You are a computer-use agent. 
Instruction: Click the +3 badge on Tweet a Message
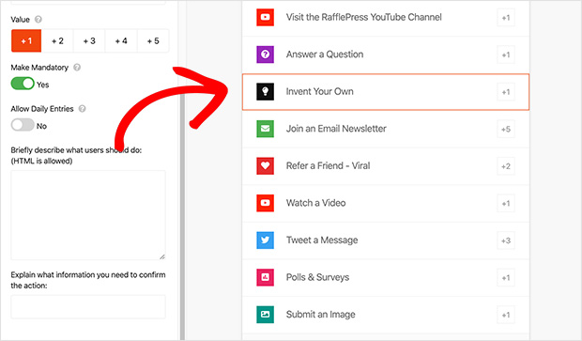pyautogui.click(x=506, y=240)
